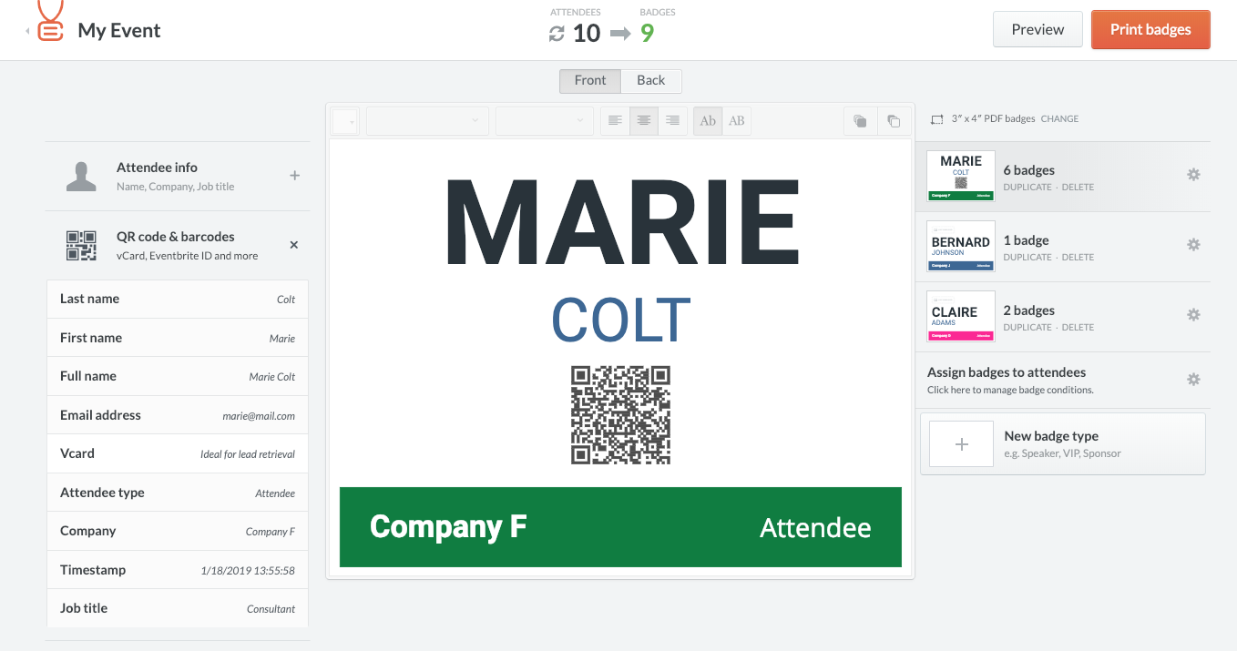Click New badge type card
This screenshot has height=651, width=1237.
[1063, 443]
